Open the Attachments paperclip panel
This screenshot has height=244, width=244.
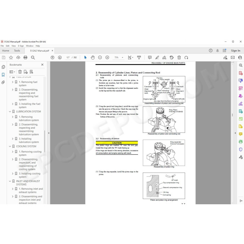click(x=3, y=82)
